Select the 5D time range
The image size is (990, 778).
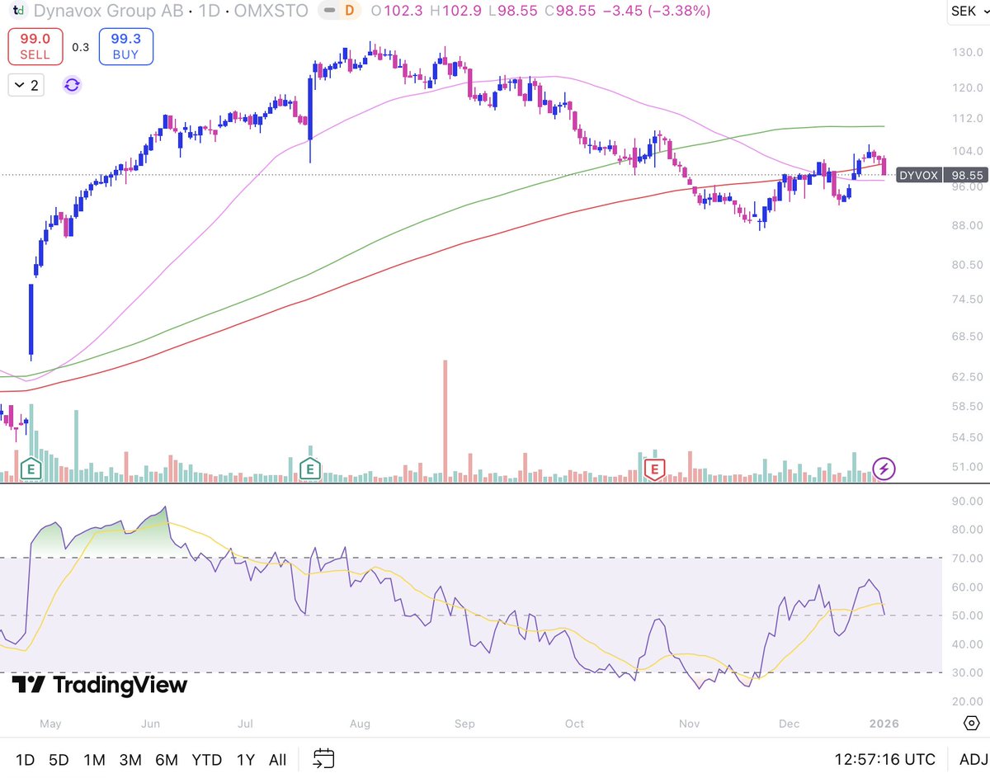(59, 759)
